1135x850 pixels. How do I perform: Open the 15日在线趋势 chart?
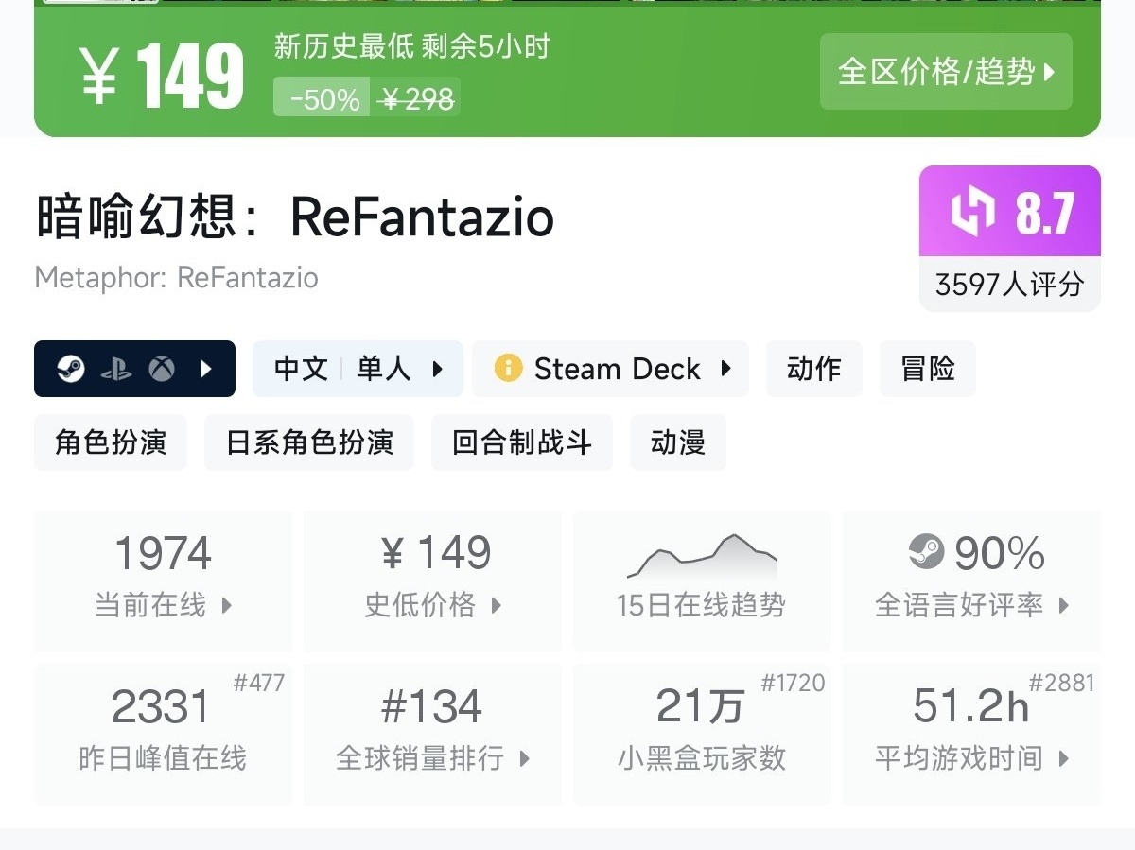[701, 580]
